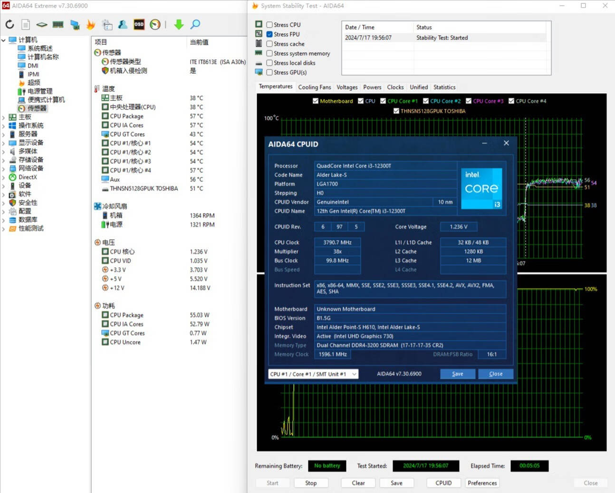Click the memory module icon in toolbar
Image resolution: width=615 pixels, height=493 pixels.
pos(58,24)
